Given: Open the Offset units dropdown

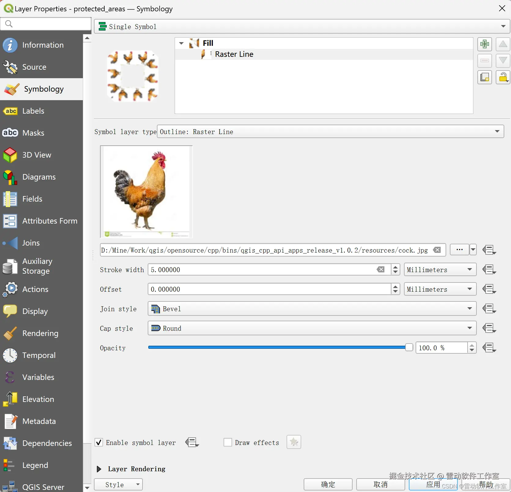Looking at the screenshot, I should 440,289.
